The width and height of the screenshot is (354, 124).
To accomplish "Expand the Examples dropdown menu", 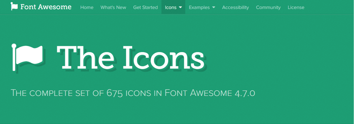I will tap(202, 7).
